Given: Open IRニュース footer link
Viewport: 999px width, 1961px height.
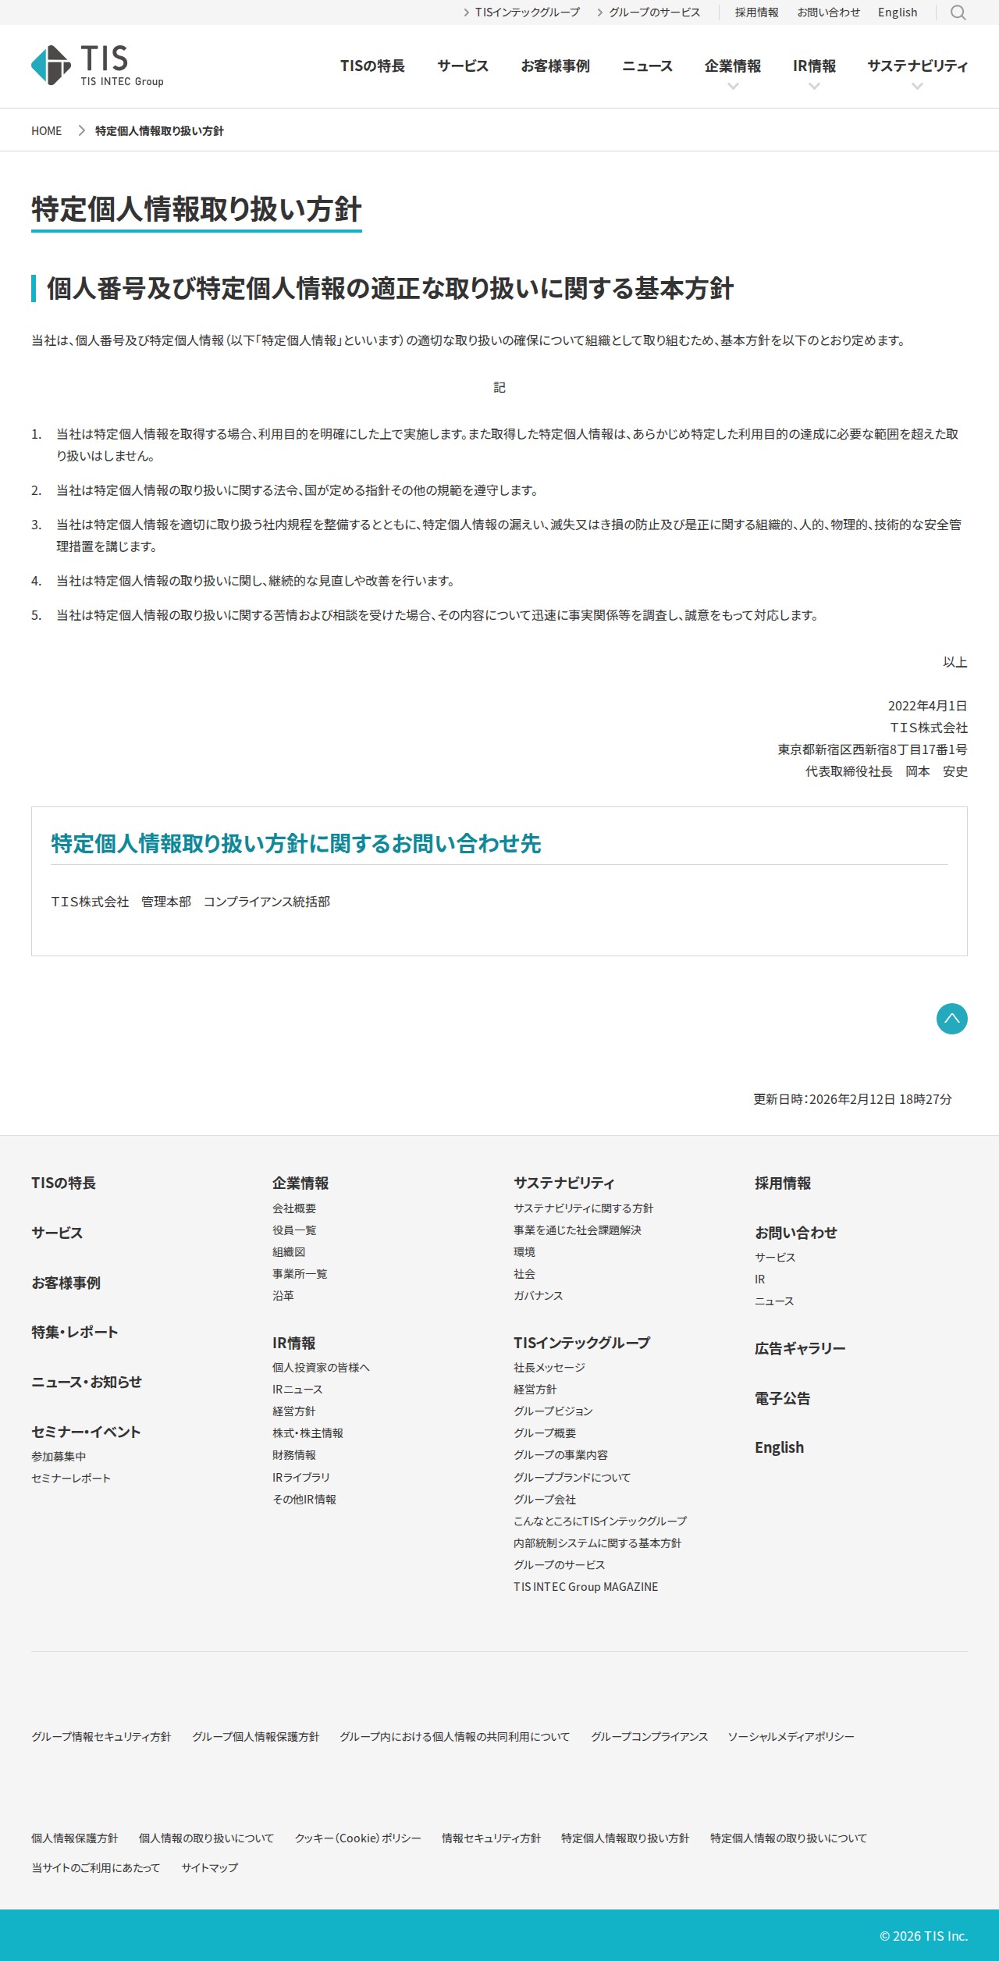Looking at the screenshot, I should pyautogui.click(x=297, y=1390).
